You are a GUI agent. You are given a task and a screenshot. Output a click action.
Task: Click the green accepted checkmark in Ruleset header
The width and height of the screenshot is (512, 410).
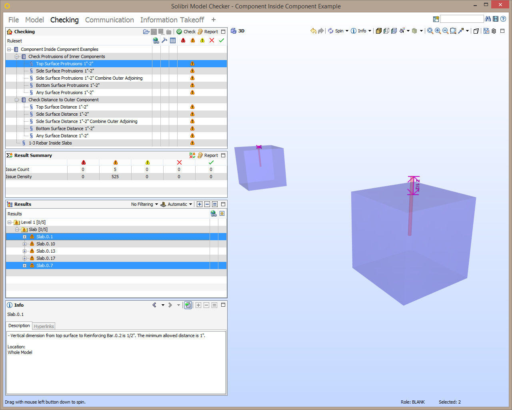222,40
